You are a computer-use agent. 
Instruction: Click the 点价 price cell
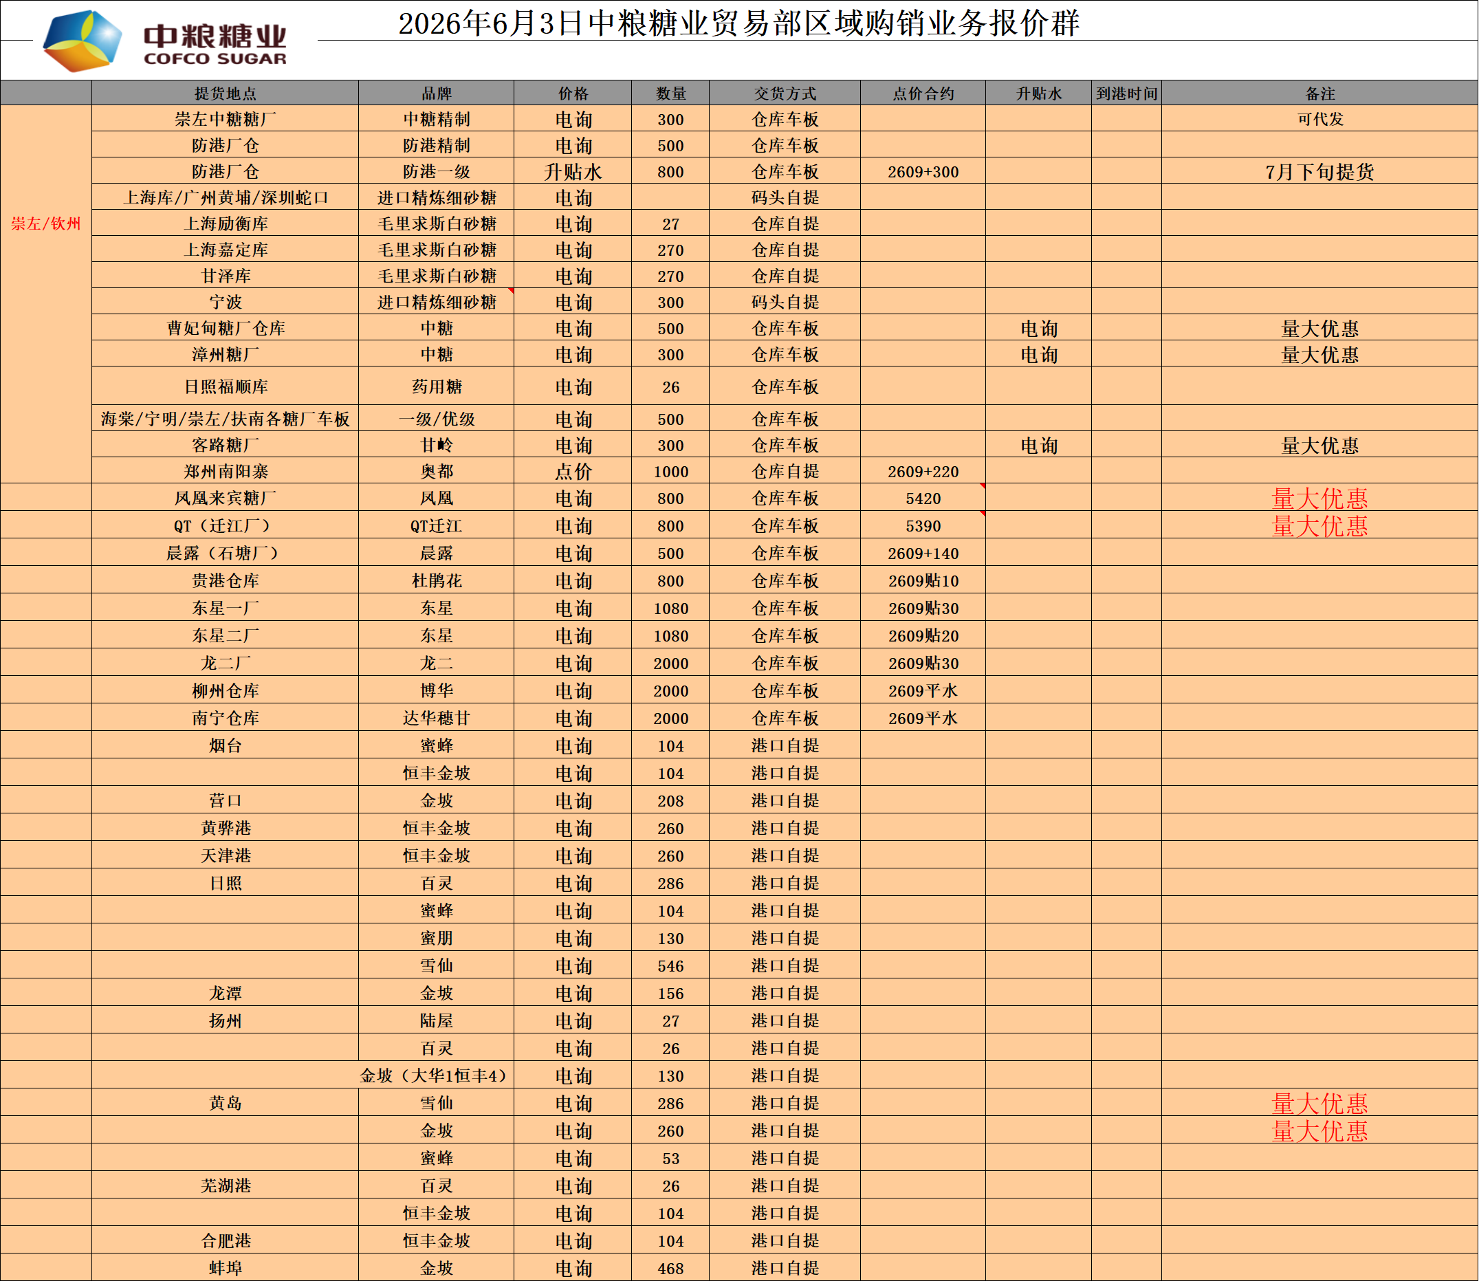tap(573, 471)
